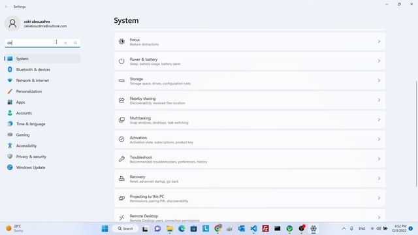Open Accessibility settings
The image size is (418, 235).
click(x=42, y=146)
